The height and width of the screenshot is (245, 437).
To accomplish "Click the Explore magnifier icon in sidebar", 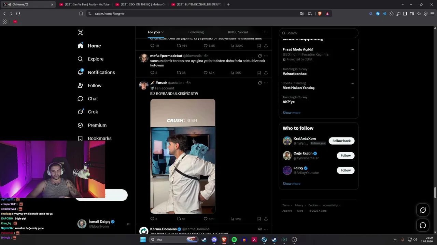I will 80,59.
